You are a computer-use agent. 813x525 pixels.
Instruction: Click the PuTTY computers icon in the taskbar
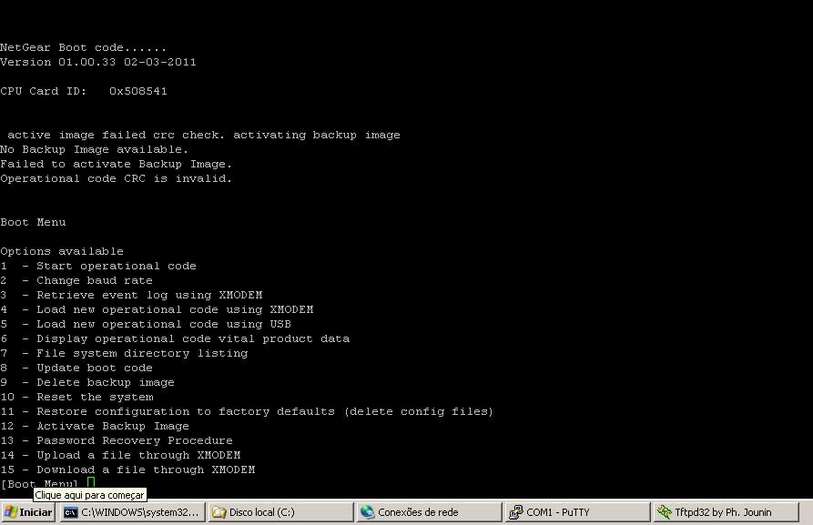(x=516, y=512)
